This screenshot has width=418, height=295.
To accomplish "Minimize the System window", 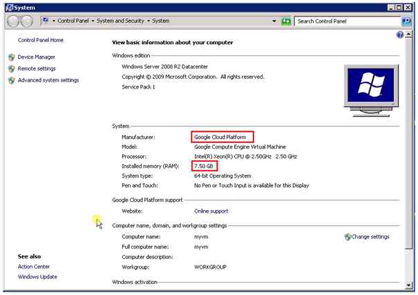I will (391, 8).
